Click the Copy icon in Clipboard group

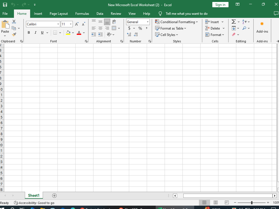(14, 28)
